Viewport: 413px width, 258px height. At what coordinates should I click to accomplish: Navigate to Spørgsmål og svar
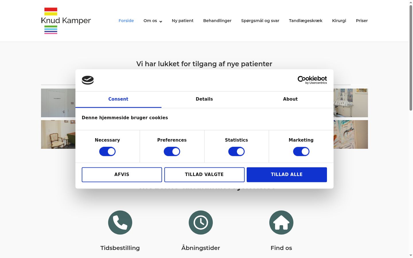pyautogui.click(x=260, y=21)
